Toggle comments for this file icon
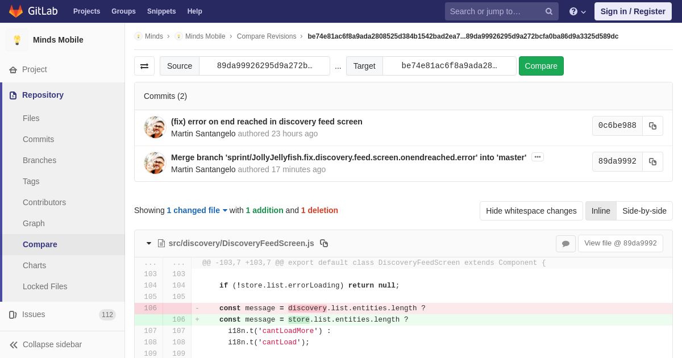Image resolution: width=682 pixels, height=358 pixels. 565,244
